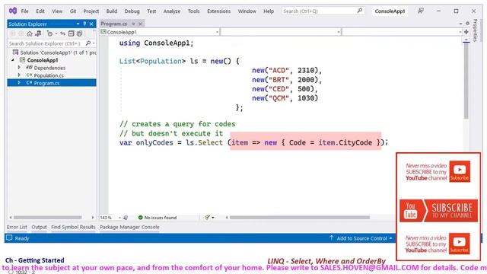Click the Solution 'ConsoleApp1' node icon
The height and width of the screenshot is (274, 487).
(15, 53)
